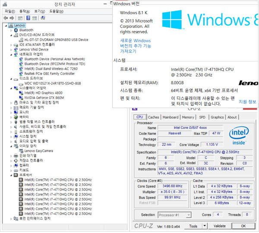Screen dimensions: 259x233
Task: Collapse the DVD/CD-ROM 드라이브 node
Action: click(11, 35)
